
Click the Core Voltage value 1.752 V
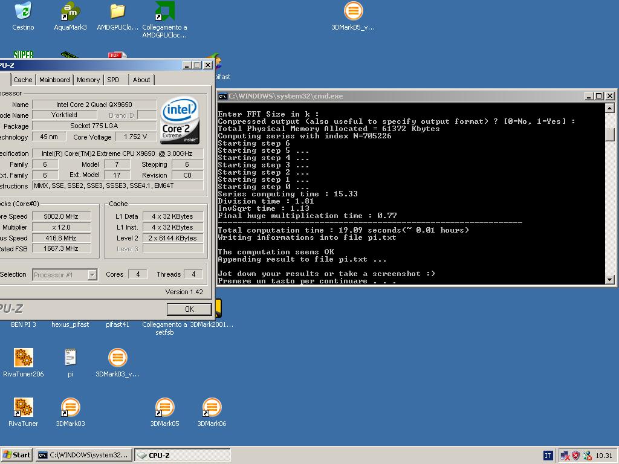[135, 137]
